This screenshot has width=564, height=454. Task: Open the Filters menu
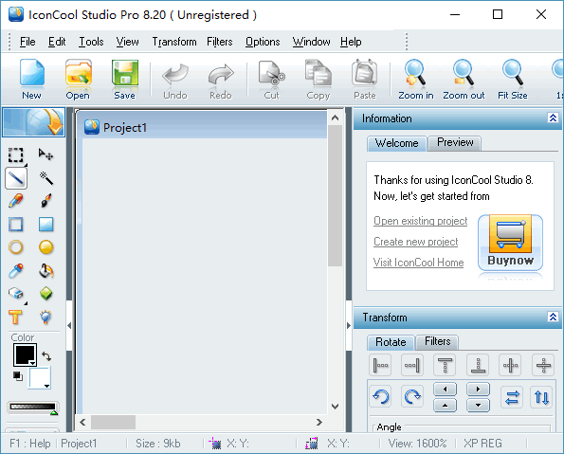(219, 42)
